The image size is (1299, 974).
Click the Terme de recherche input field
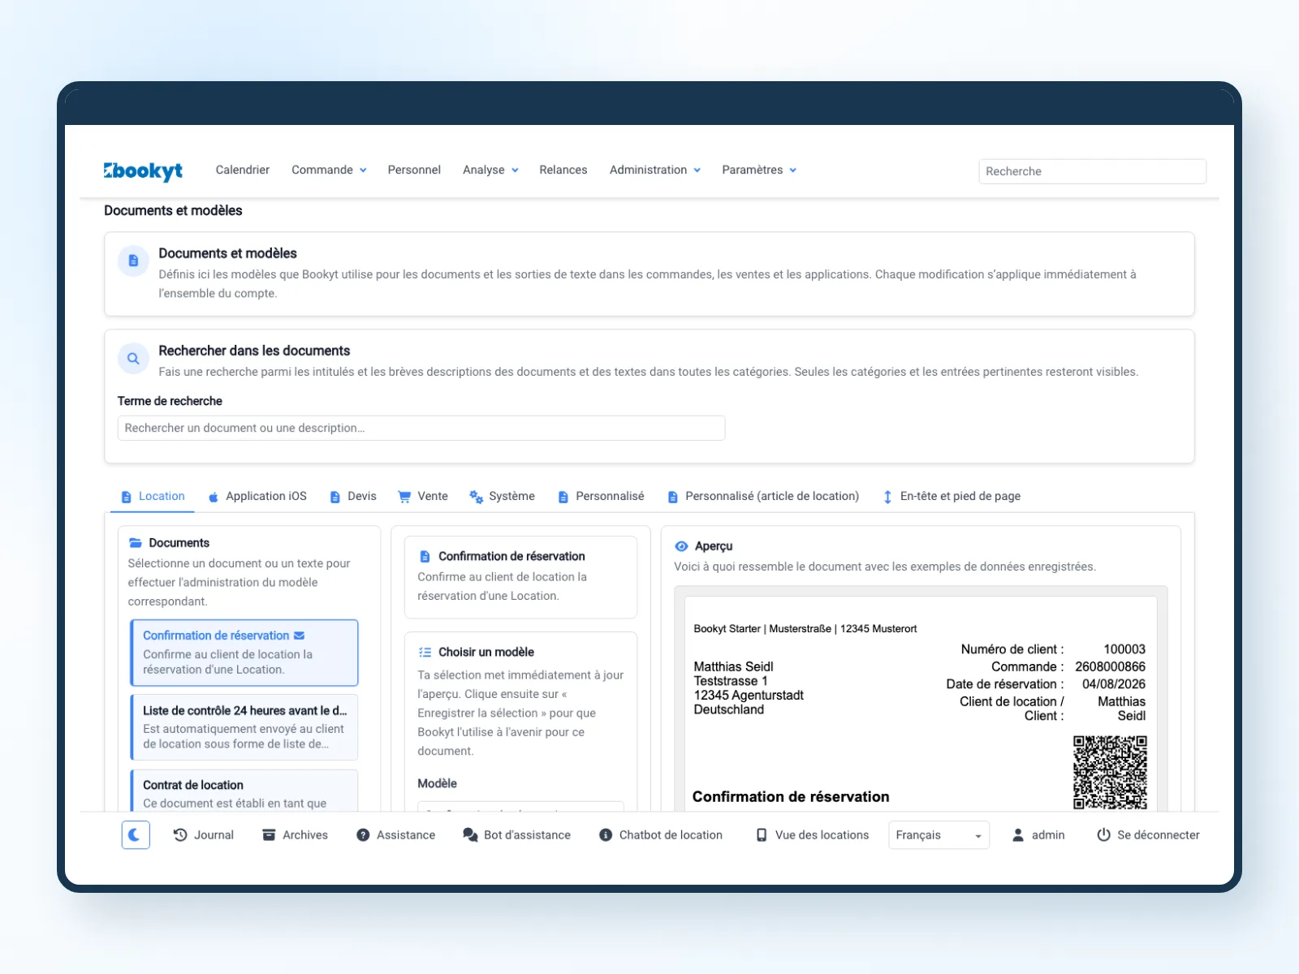point(421,429)
